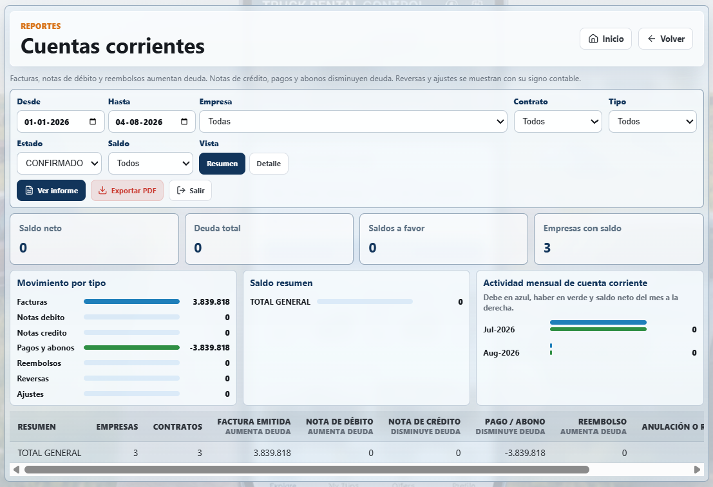
Task: Click the Saldos a favor card
Action: point(444,239)
